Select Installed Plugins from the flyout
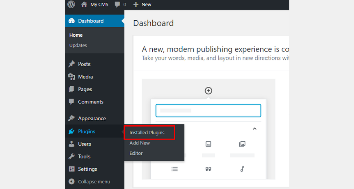Screen dimensions: 354x189 pos(147,133)
